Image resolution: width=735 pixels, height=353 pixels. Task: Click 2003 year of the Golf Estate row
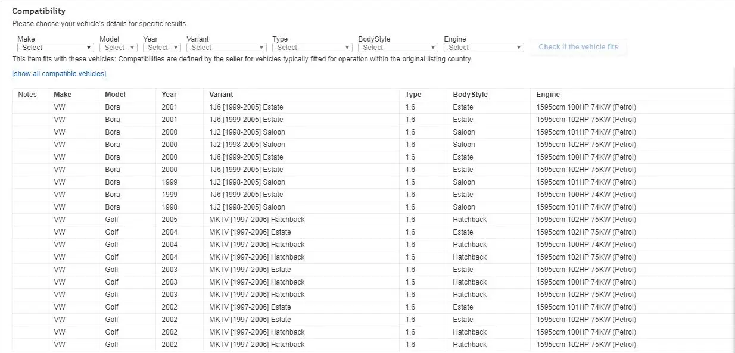tap(180, 270)
